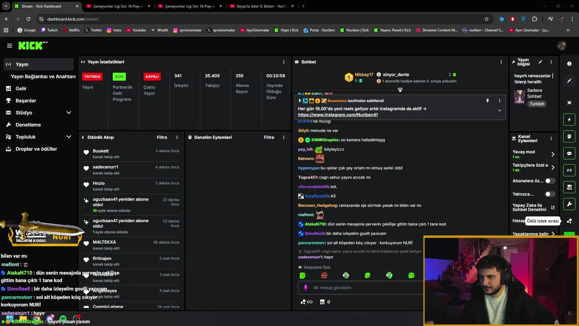Toggle the note page widget in right sidebar
The height and width of the screenshot is (326, 579).
pos(569,136)
